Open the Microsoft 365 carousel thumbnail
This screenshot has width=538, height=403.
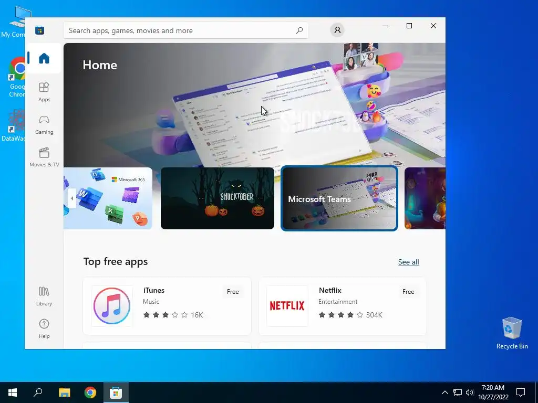click(108, 198)
